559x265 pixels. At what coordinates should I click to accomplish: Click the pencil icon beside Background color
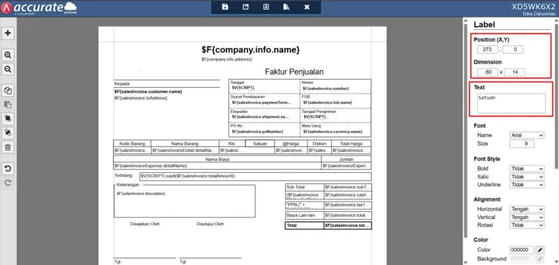[x=540, y=259]
